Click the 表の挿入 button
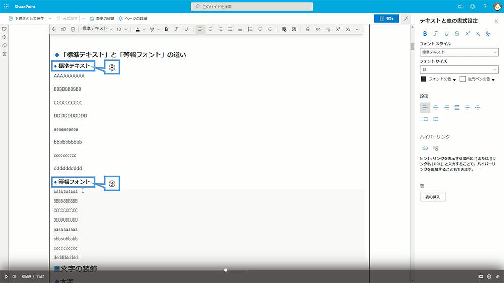Image resolution: width=504 pixels, height=283 pixels. [432, 197]
